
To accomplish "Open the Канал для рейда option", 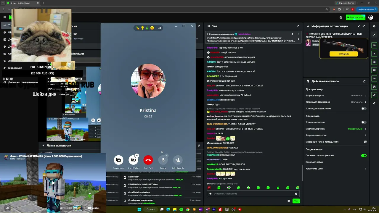I will click(336, 162).
